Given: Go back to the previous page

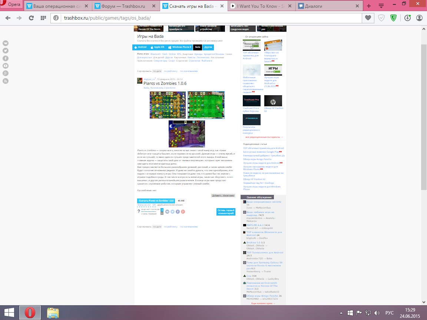Looking at the screenshot, I should [x=8, y=18].
